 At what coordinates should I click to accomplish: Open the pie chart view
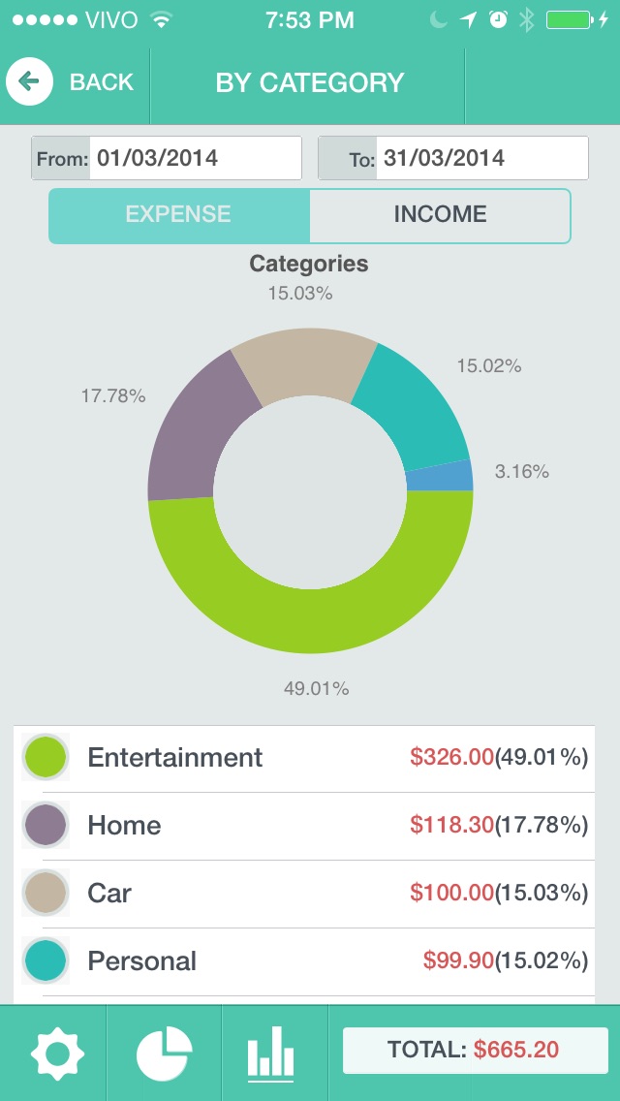pyautogui.click(x=164, y=1053)
